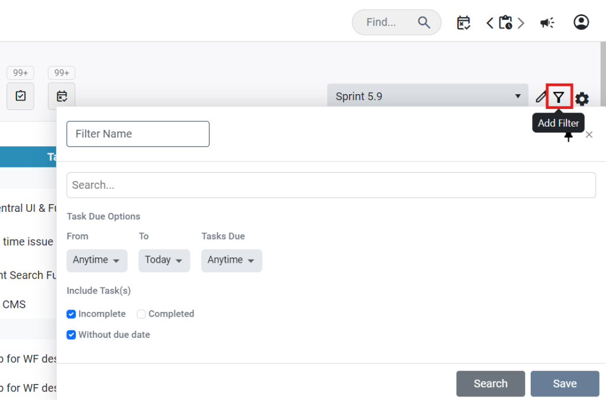
Task: Select the left overdue calendar icon with 99+ badge
Action: 62,96
